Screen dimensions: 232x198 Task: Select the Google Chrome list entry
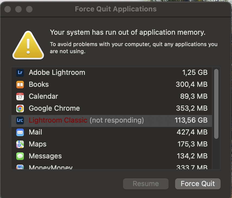(x=54, y=108)
